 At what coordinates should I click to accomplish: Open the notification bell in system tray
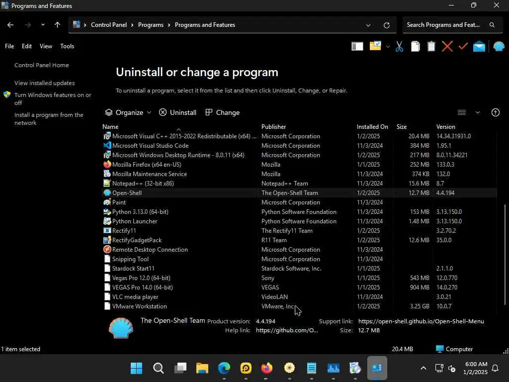click(495, 369)
